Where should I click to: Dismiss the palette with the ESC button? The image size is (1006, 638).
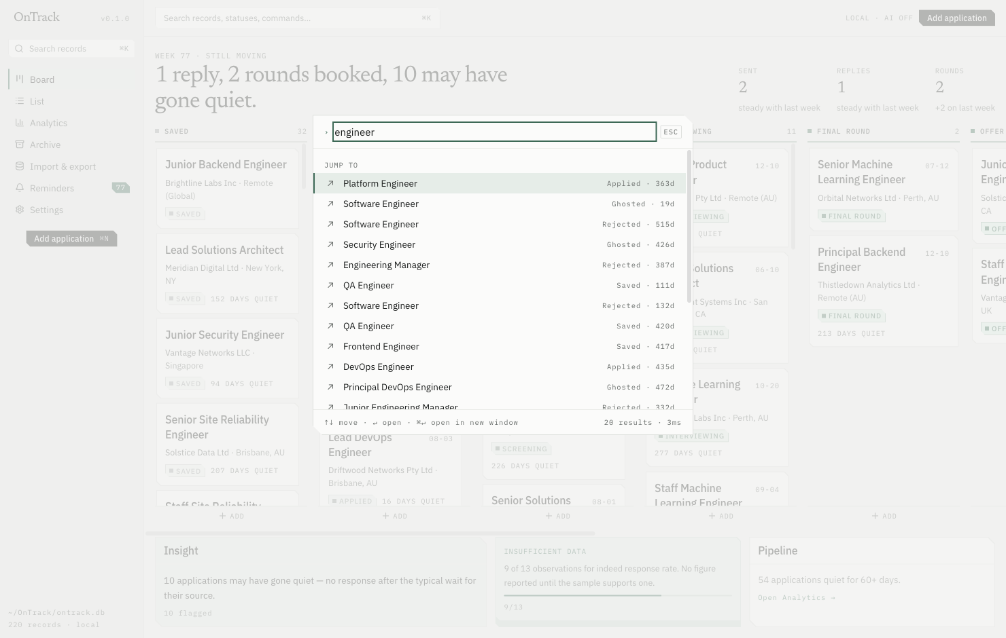[x=671, y=132]
